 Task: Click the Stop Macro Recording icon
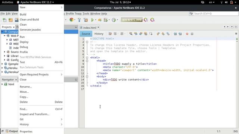point(192,34)
